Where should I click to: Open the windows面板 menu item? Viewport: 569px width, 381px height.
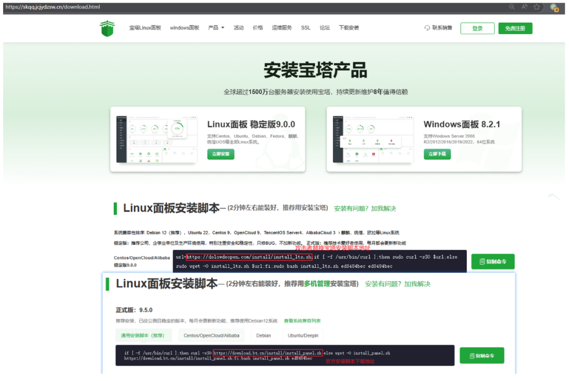(184, 28)
